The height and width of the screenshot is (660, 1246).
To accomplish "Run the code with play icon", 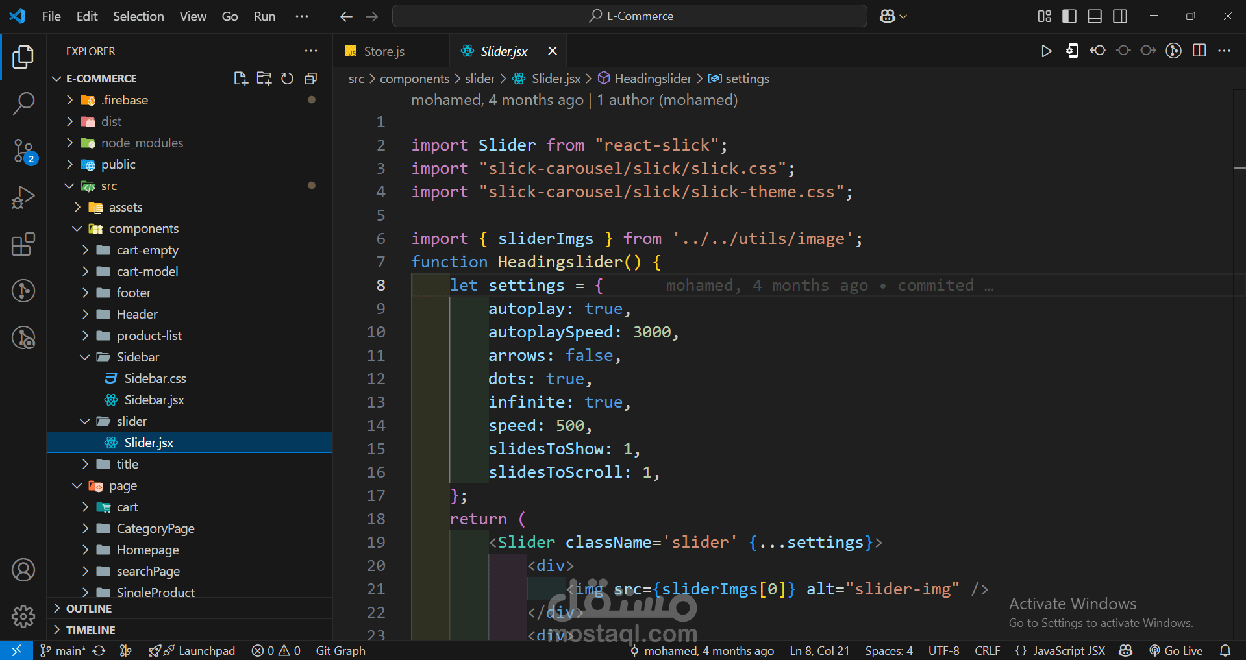I will coord(1046,51).
